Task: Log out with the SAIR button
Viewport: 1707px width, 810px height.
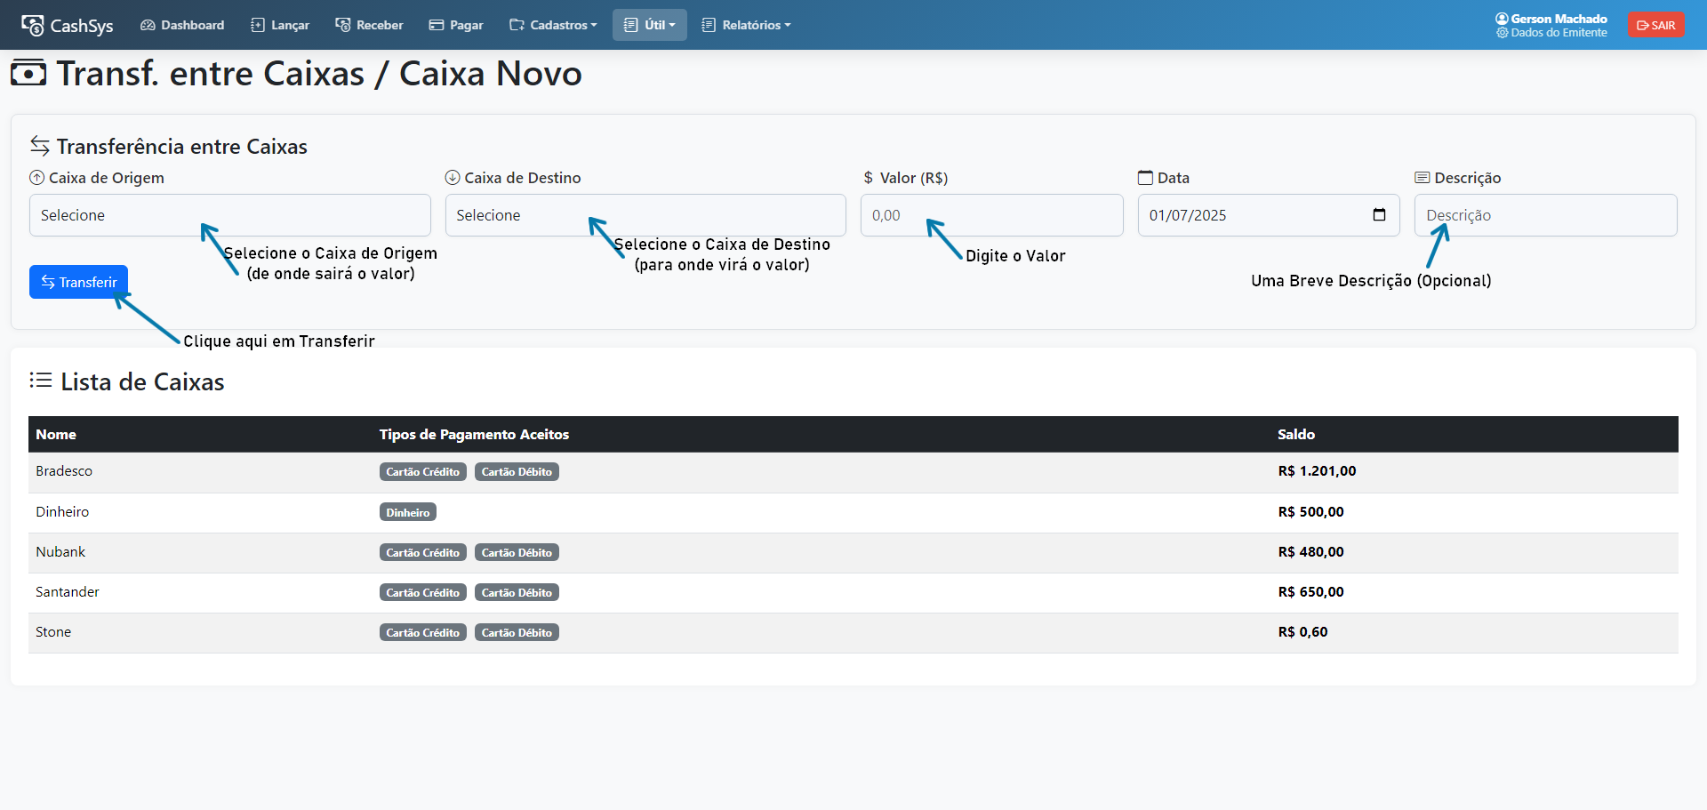Action: [x=1655, y=26]
